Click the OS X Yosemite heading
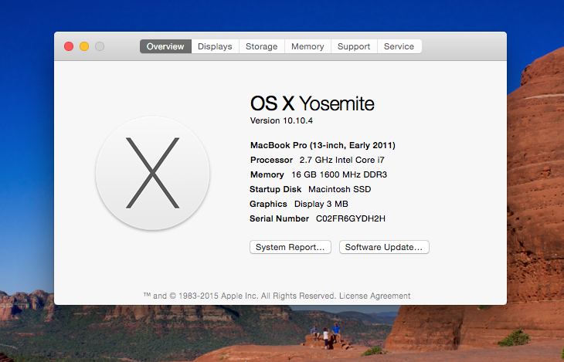This screenshot has height=362, width=564. (x=312, y=103)
